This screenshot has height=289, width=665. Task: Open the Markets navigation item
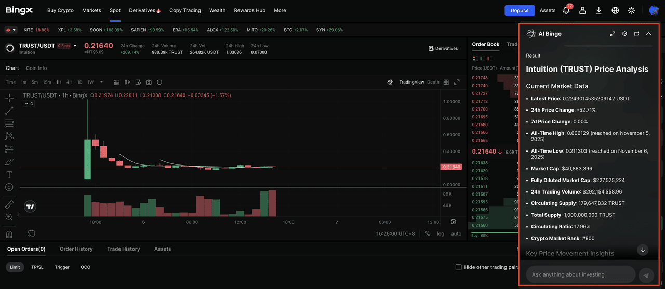click(91, 10)
